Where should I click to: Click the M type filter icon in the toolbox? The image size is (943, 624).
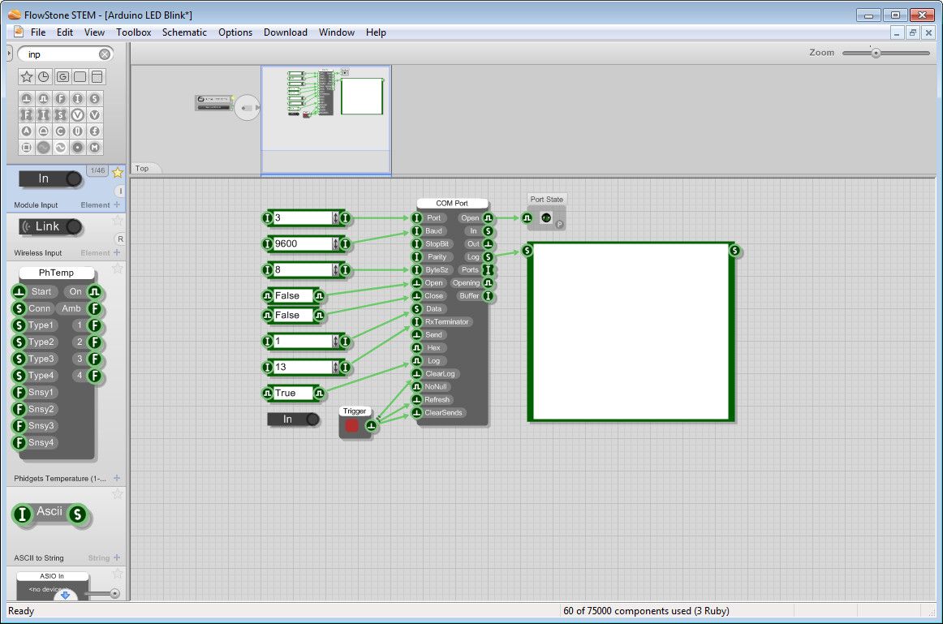pyautogui.click(x=95, y=148)
